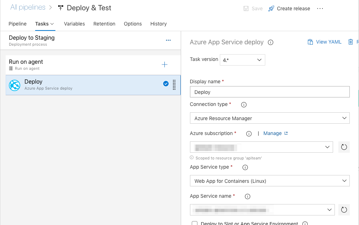Switch to the Variables tab
The width and height of the screenshot is (359, 225).
coord(74,24)
